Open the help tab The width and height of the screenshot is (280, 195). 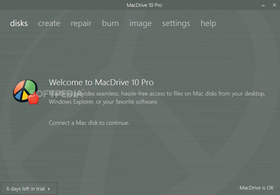(208, 24)
